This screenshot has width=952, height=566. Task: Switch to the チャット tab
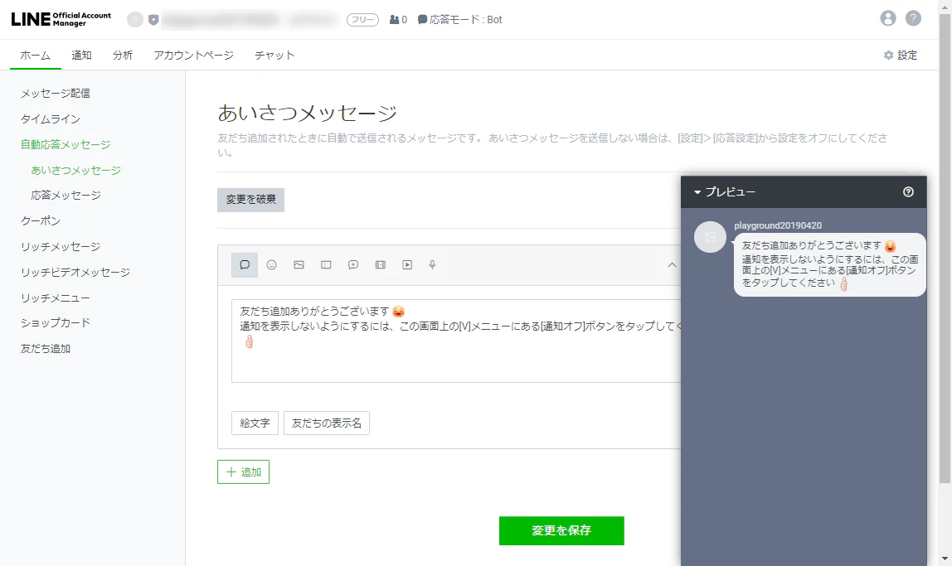point(274,56)
